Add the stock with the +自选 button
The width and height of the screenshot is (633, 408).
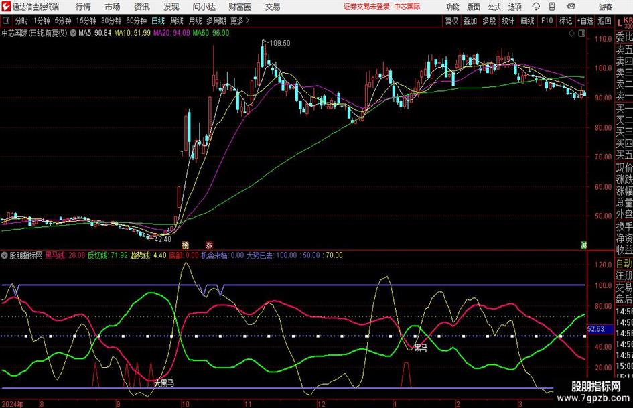(585, 21)
